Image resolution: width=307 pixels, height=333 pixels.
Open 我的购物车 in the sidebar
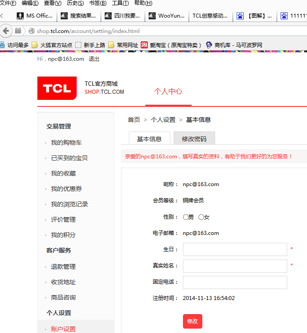[66, 143]
